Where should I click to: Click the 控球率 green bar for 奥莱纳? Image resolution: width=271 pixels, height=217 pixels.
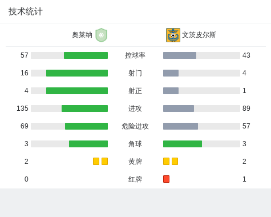(86, 55)
